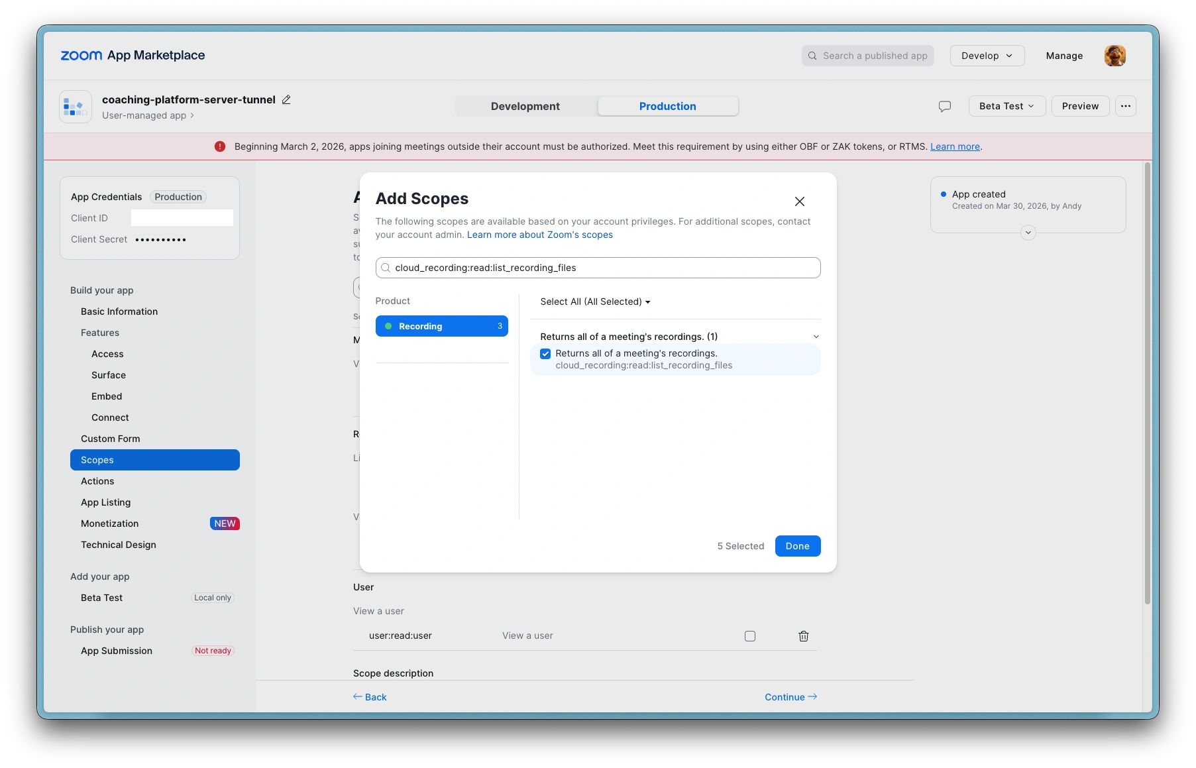Screen dimensions: 1196x768
Task: Open Learn more about Zoom's scopes link
Action: (x=539, y=235)
